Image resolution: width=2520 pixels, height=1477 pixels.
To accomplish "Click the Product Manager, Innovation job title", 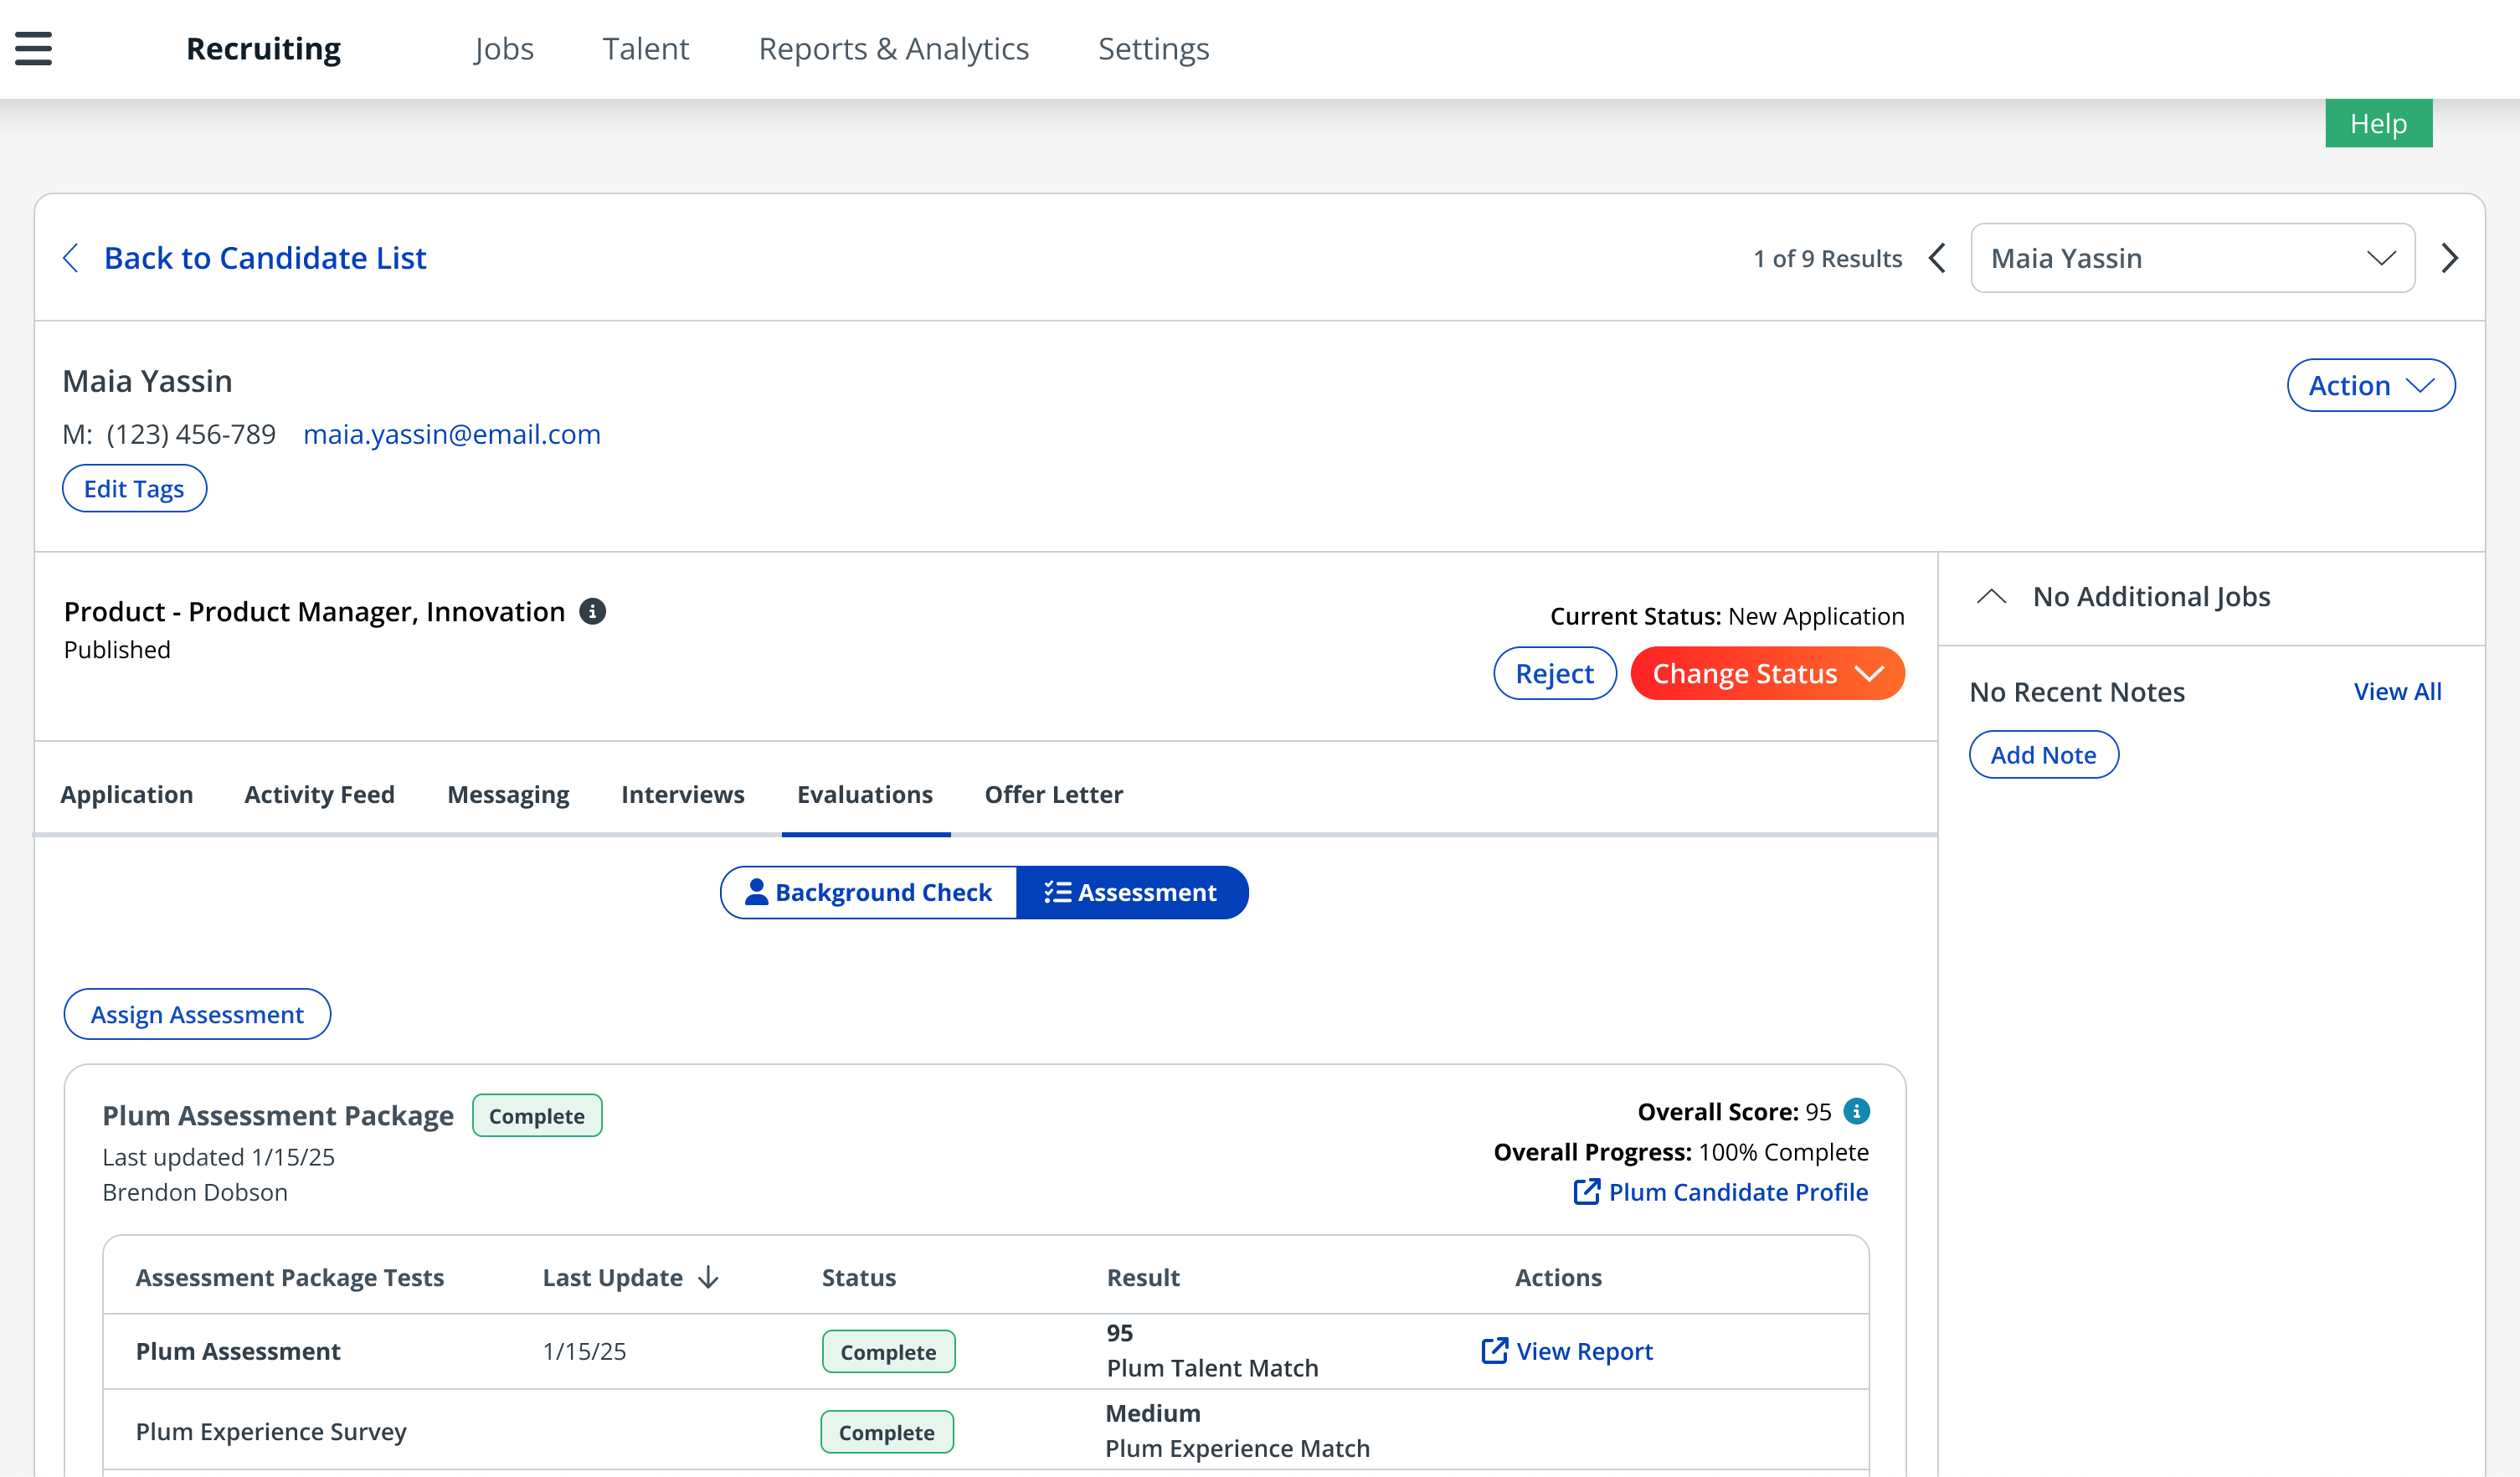I will [314, 611].
